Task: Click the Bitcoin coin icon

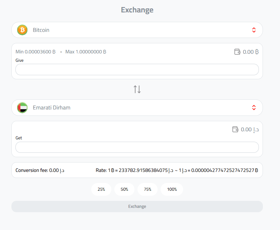Action: [22, 30]
